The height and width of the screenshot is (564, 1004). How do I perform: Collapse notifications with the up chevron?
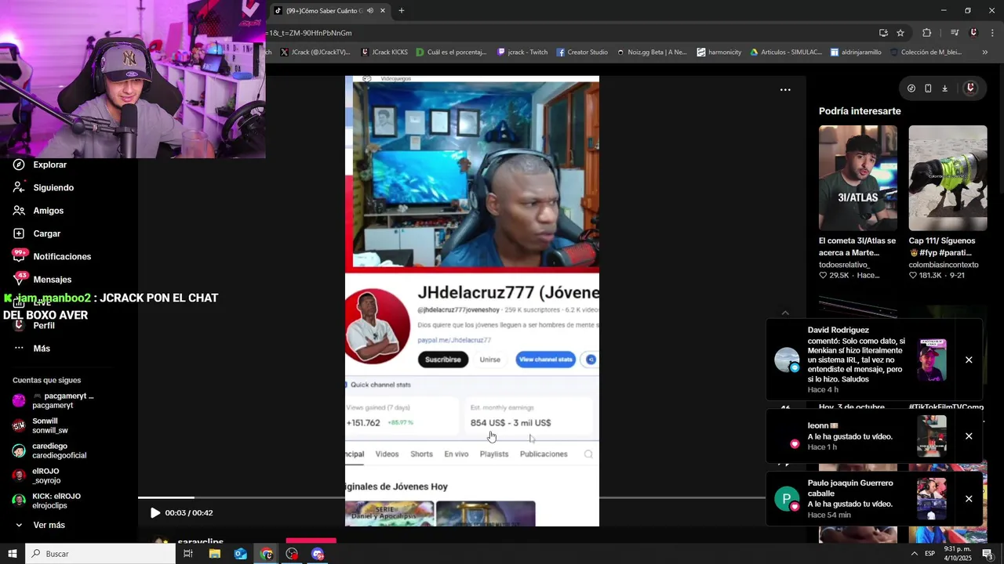pyautogui.click(x=785, y=313)
